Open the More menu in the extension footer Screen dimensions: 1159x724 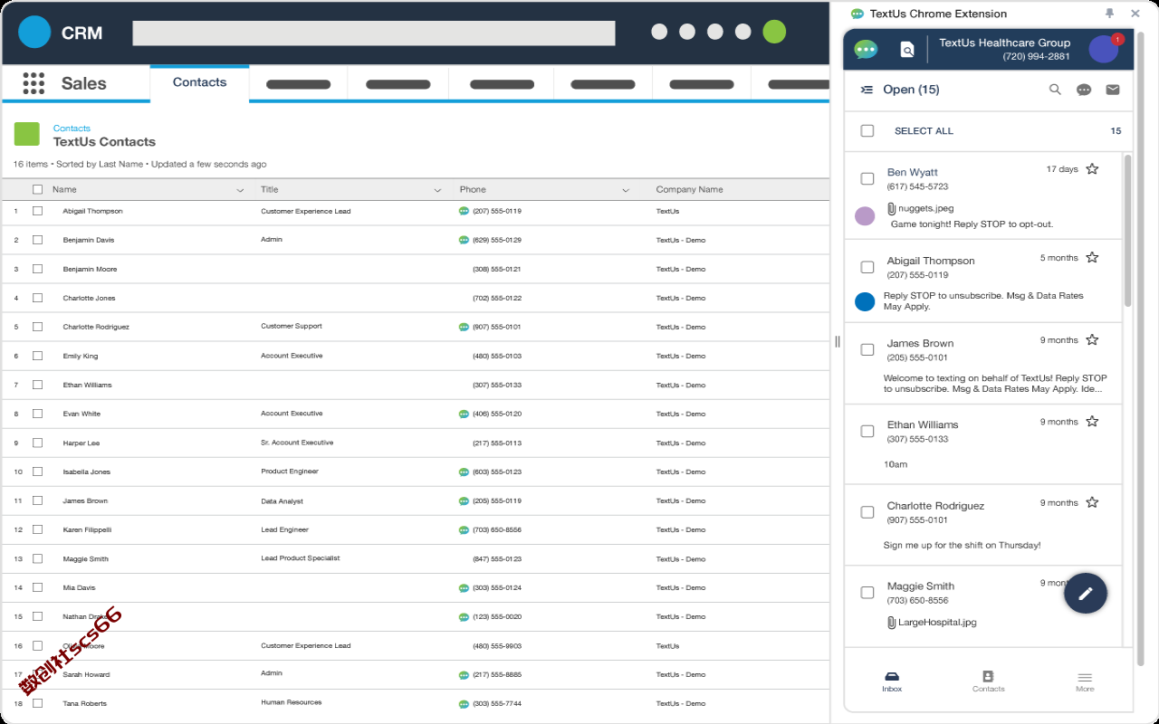1085,682
